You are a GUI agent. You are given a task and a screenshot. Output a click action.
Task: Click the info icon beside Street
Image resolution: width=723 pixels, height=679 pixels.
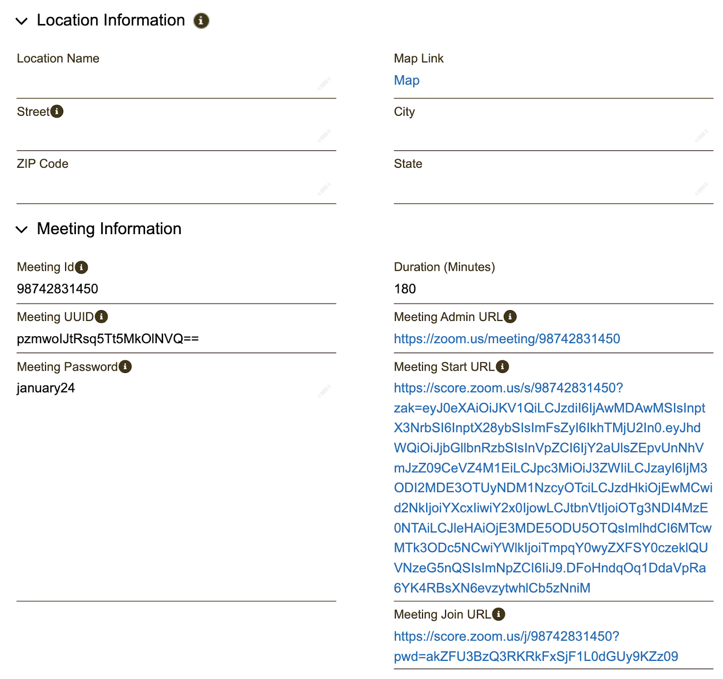coord(57,111)
